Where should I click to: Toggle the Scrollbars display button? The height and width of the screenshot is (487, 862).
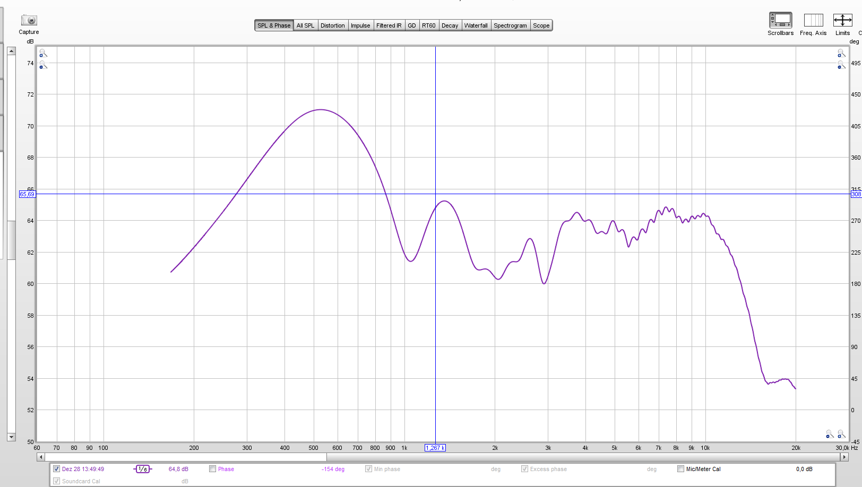(x=780, y=21)
